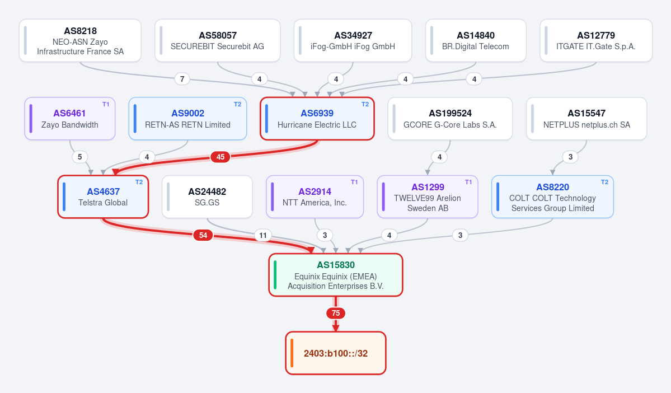671x393 pixels.
Task: Click the red 75 edge label
Action: point(336,314)
